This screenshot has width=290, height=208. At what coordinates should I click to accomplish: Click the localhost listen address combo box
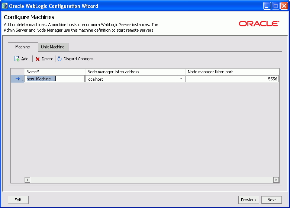click(x=135, y=79)
